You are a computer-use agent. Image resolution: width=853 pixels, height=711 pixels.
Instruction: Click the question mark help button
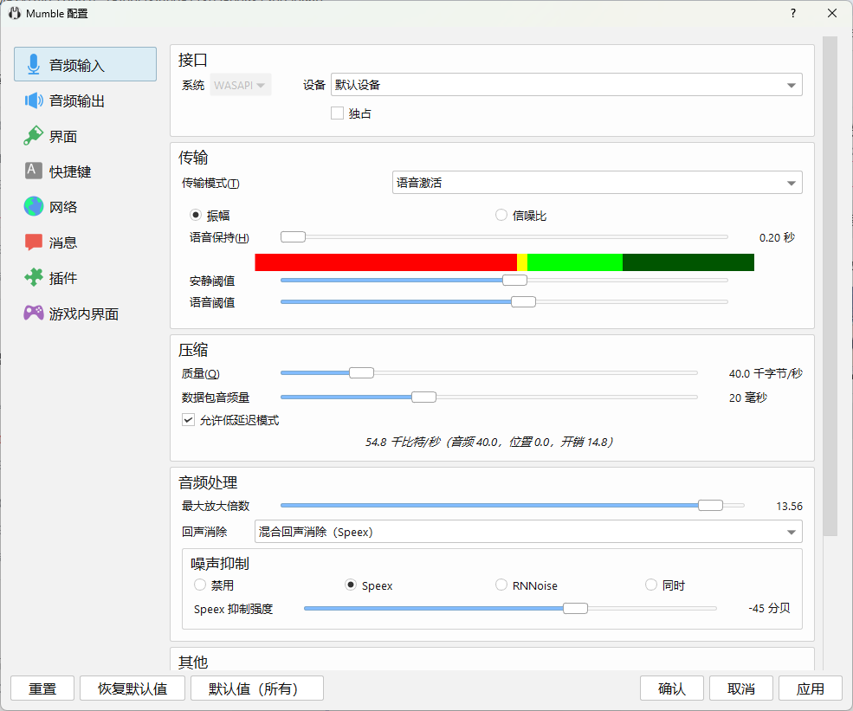(793, 14)
